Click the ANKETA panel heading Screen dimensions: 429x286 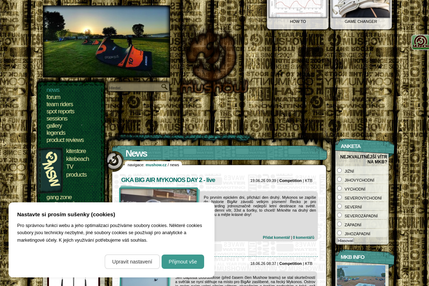351,146
